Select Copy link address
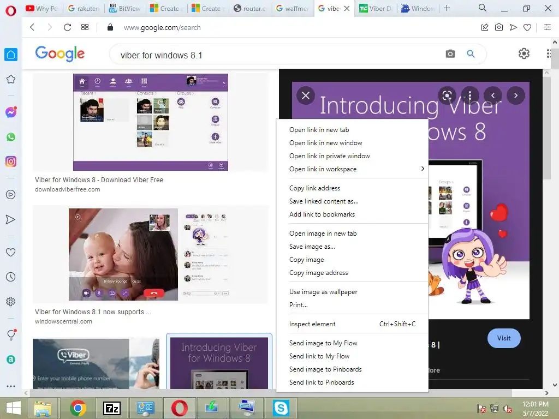 coord(352,188)
